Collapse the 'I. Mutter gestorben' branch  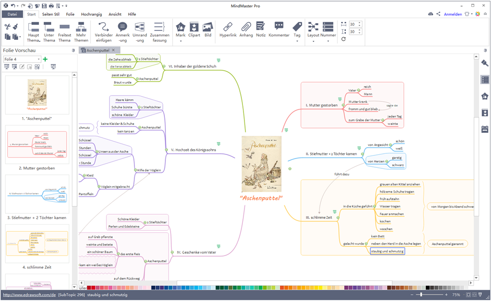point(343,105)
